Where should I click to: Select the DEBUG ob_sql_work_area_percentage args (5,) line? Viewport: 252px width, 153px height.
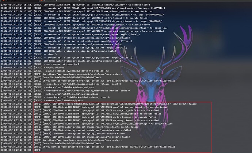[x=84, y=28]
